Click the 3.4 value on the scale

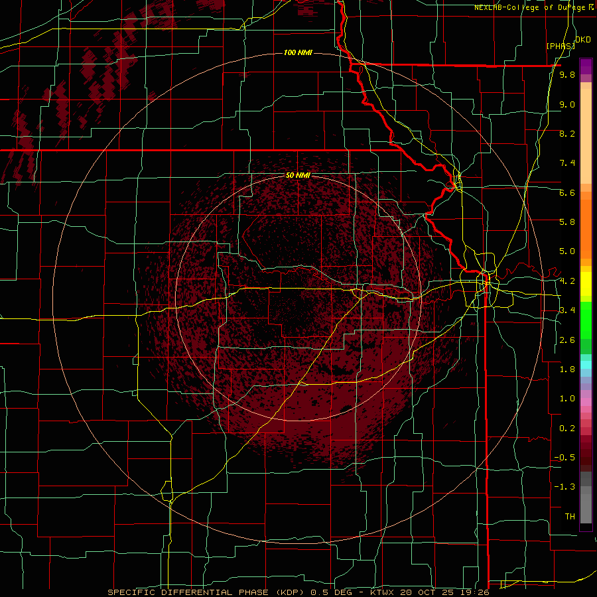point(567,310)
